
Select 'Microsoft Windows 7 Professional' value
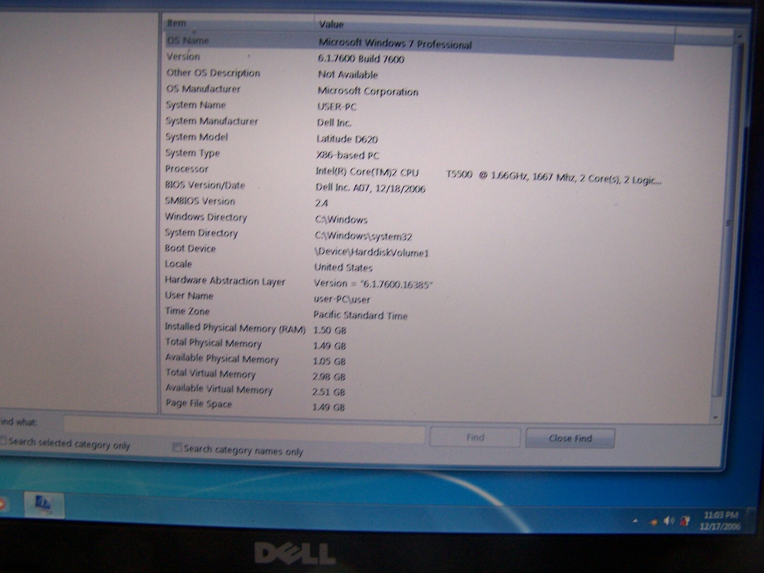pos(395,44)
